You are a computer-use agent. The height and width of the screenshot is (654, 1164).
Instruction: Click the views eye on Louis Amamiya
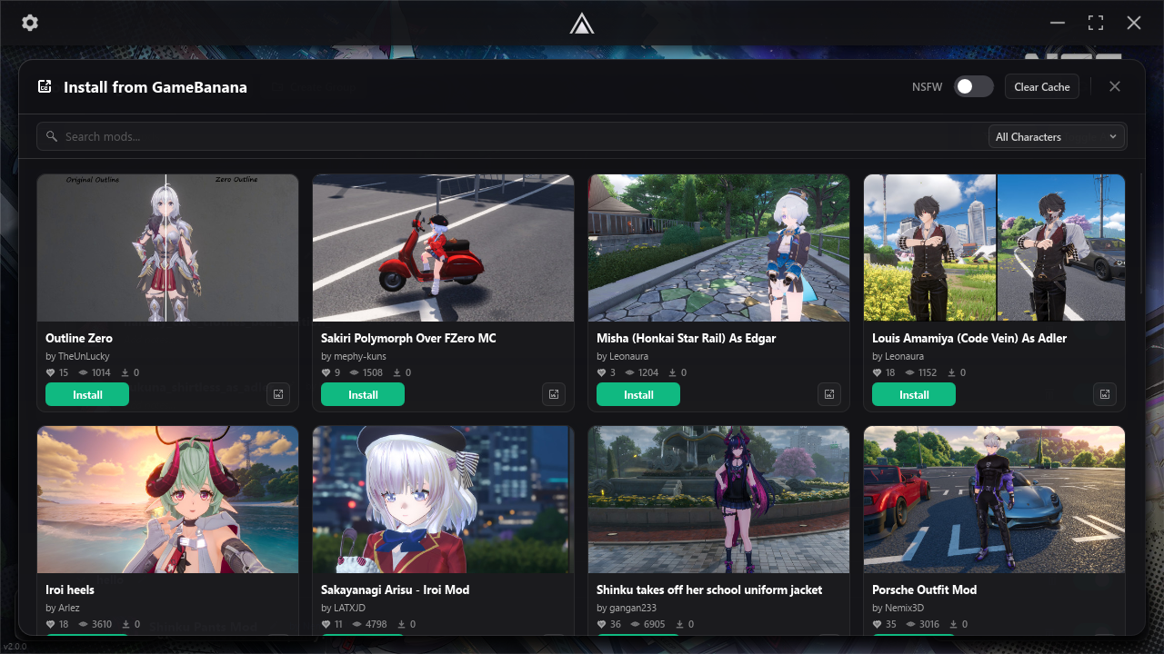910,372
